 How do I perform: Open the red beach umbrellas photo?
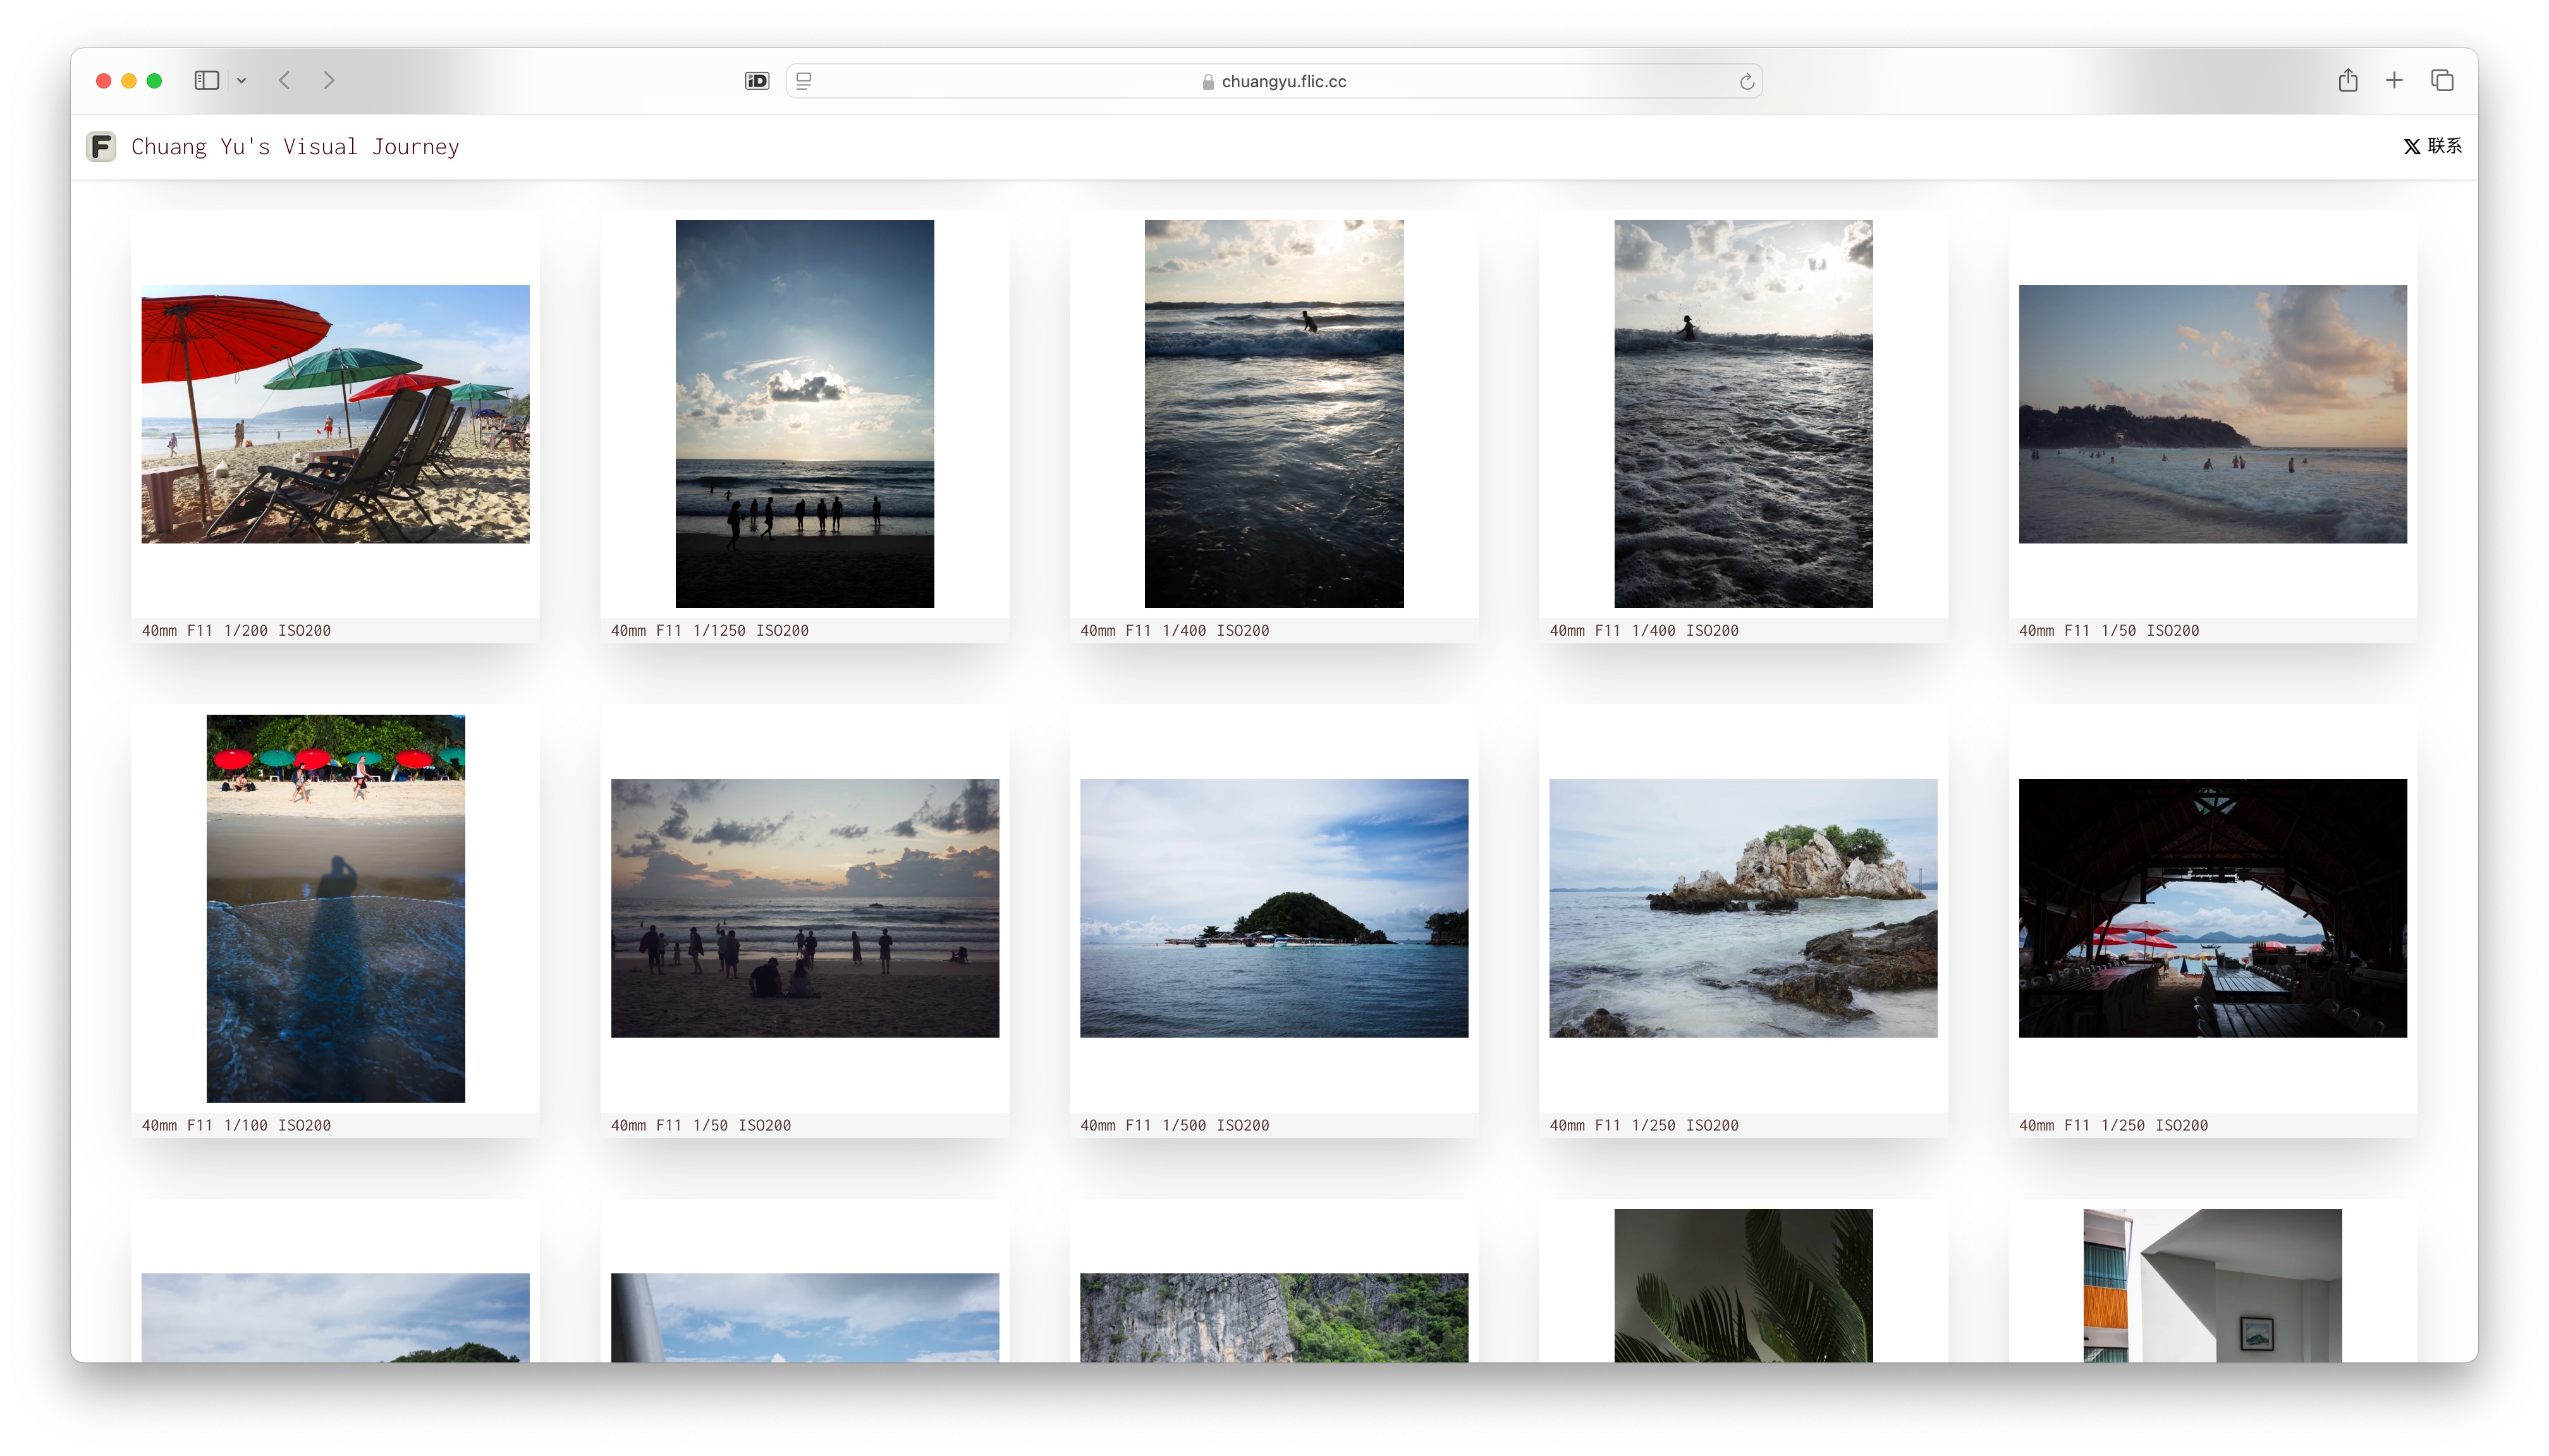coord(335,414)
